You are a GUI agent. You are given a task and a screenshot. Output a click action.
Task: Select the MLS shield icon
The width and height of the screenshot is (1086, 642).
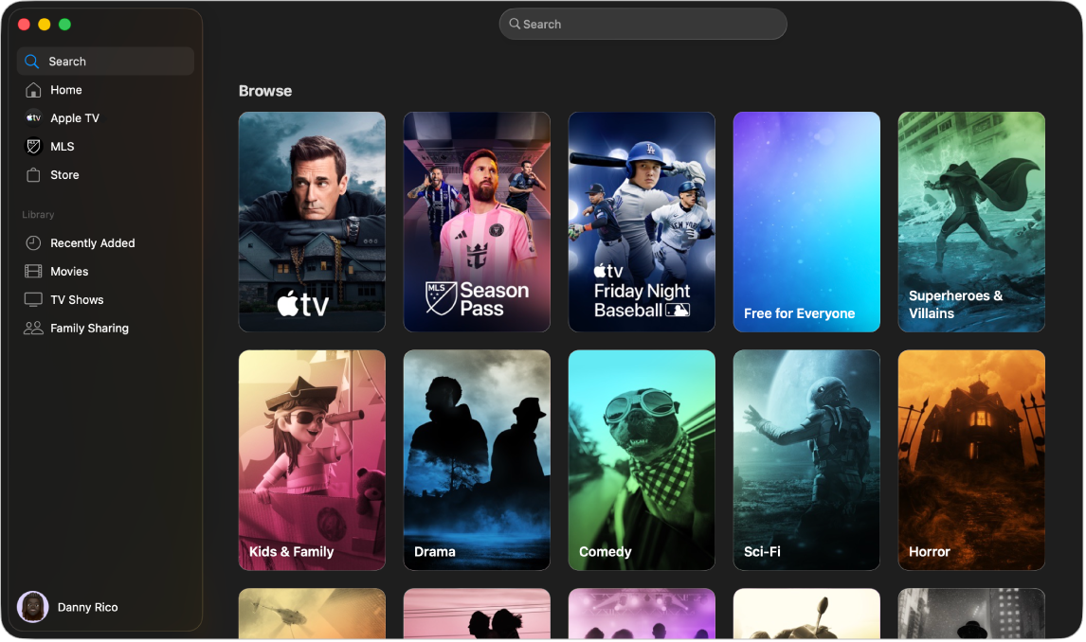(x=33, y=146)
